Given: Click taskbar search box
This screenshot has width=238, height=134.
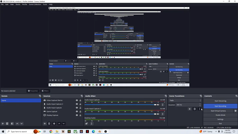Looking at the screenshot, I should [x=24, y=132].
